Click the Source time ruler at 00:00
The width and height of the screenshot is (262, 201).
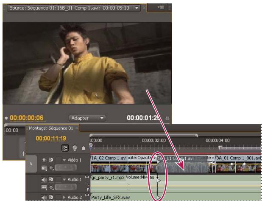click(12, 130)
